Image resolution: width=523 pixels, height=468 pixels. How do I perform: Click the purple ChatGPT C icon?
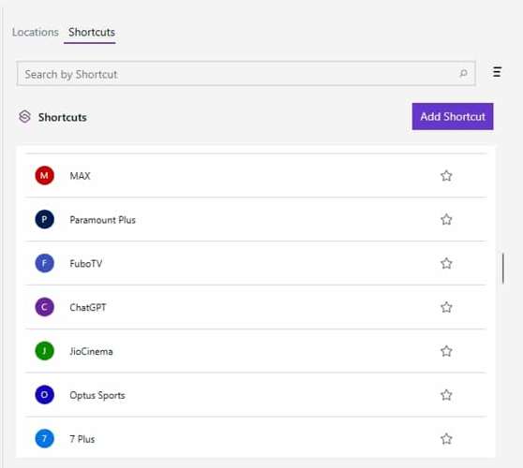coord(44,307)
